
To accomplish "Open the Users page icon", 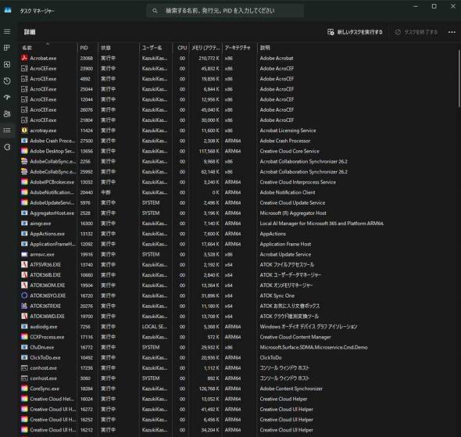I will click(7, 114).
